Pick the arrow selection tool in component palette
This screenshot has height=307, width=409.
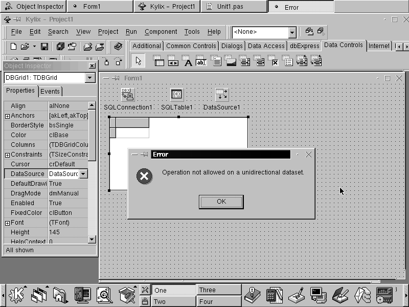coord(138,61)
